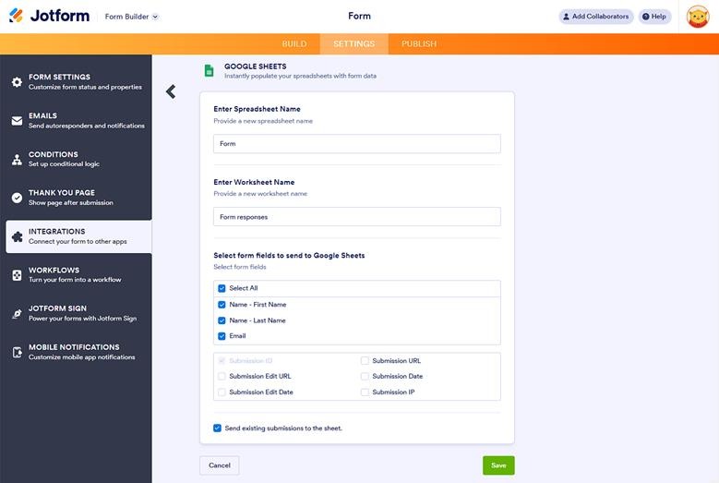Viewport: 719px width, 483px height.
Task: Select the SETTINGS tab
Action: point(354,44)
